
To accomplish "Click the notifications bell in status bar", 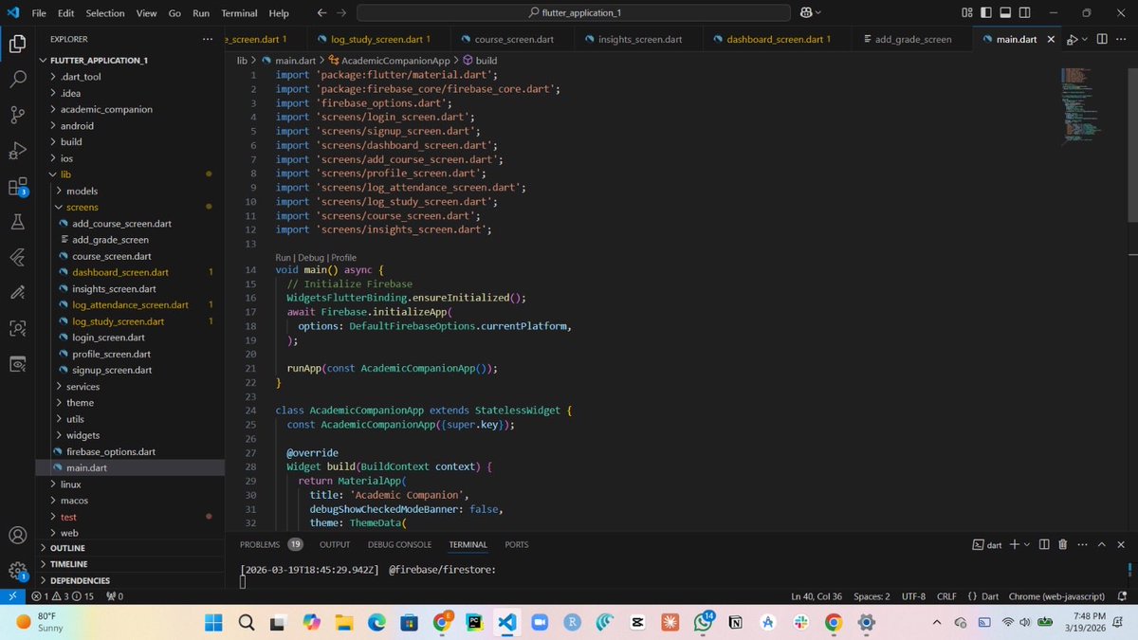I will [1123, 596].
